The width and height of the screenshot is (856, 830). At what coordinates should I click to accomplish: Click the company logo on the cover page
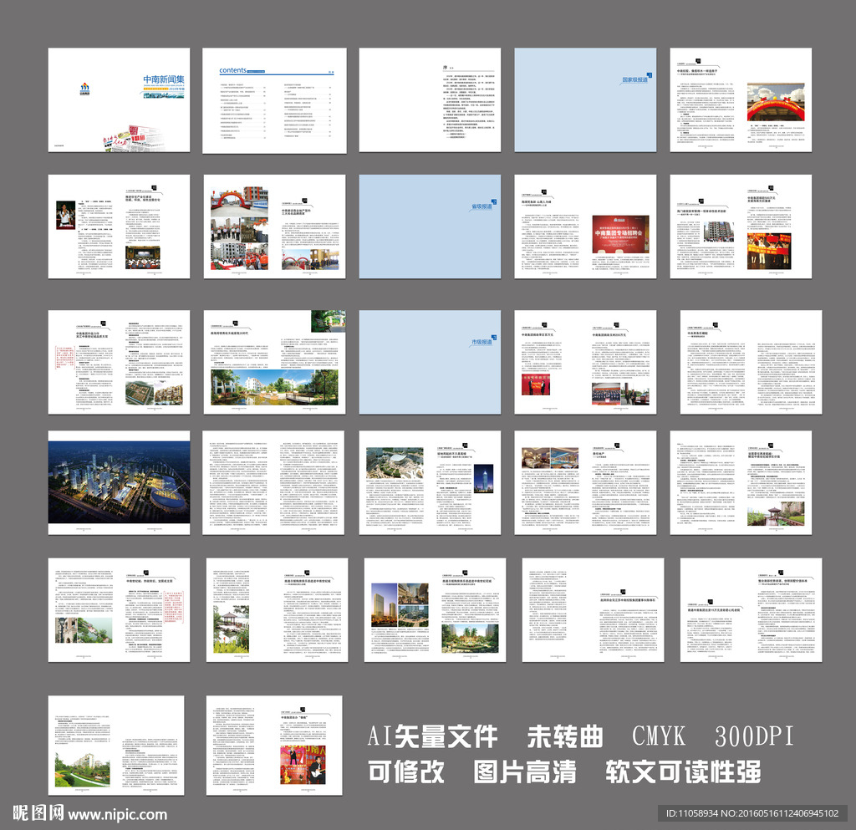tap(85, 89)
